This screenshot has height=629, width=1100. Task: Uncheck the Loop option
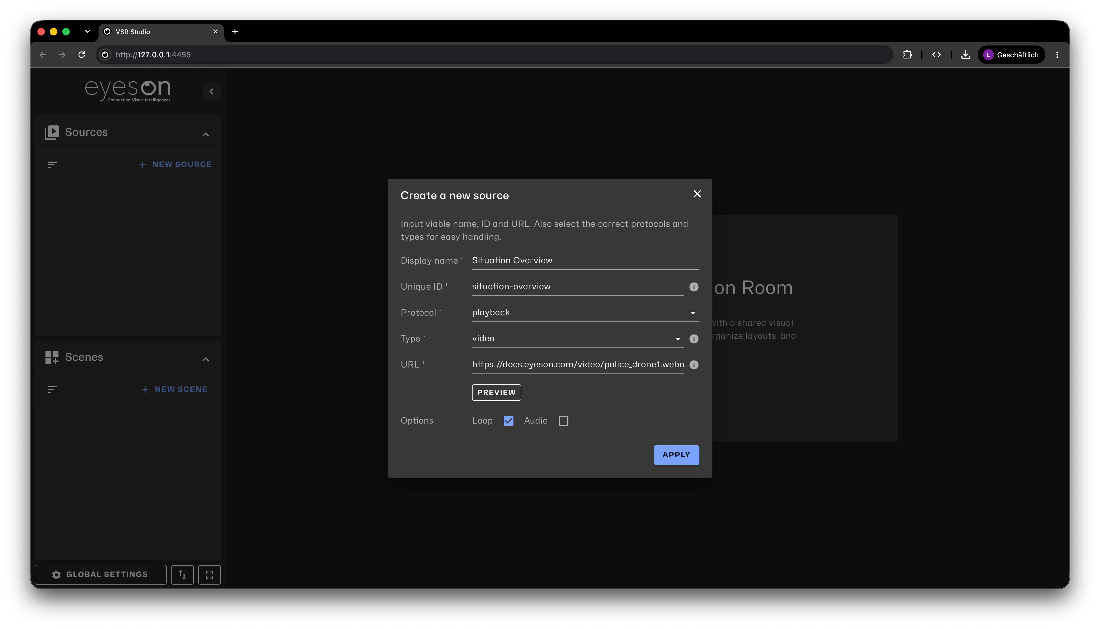pyautogui.click(x=508, y=421)
